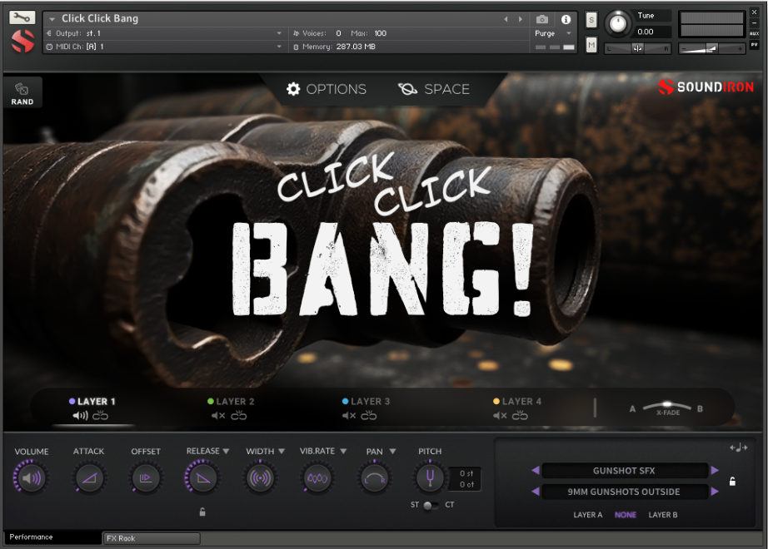
Task: Click the lock icon beside the preset browser
Action: [x=733, y=482]
